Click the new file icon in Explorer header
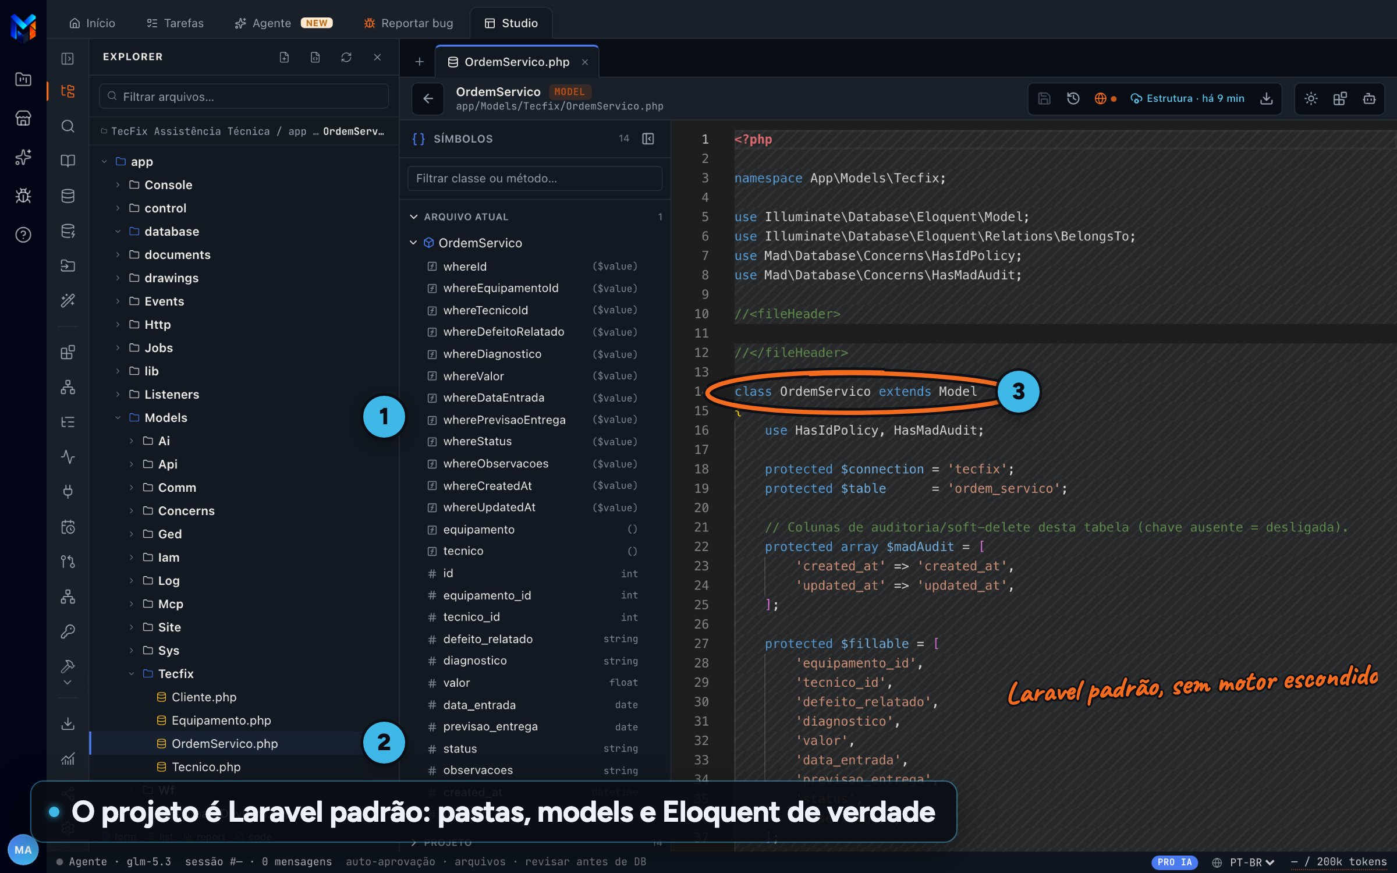Image resolution: width=1397 pixels, height=873 pixels. pyautogui.click(x=284, y=57)
